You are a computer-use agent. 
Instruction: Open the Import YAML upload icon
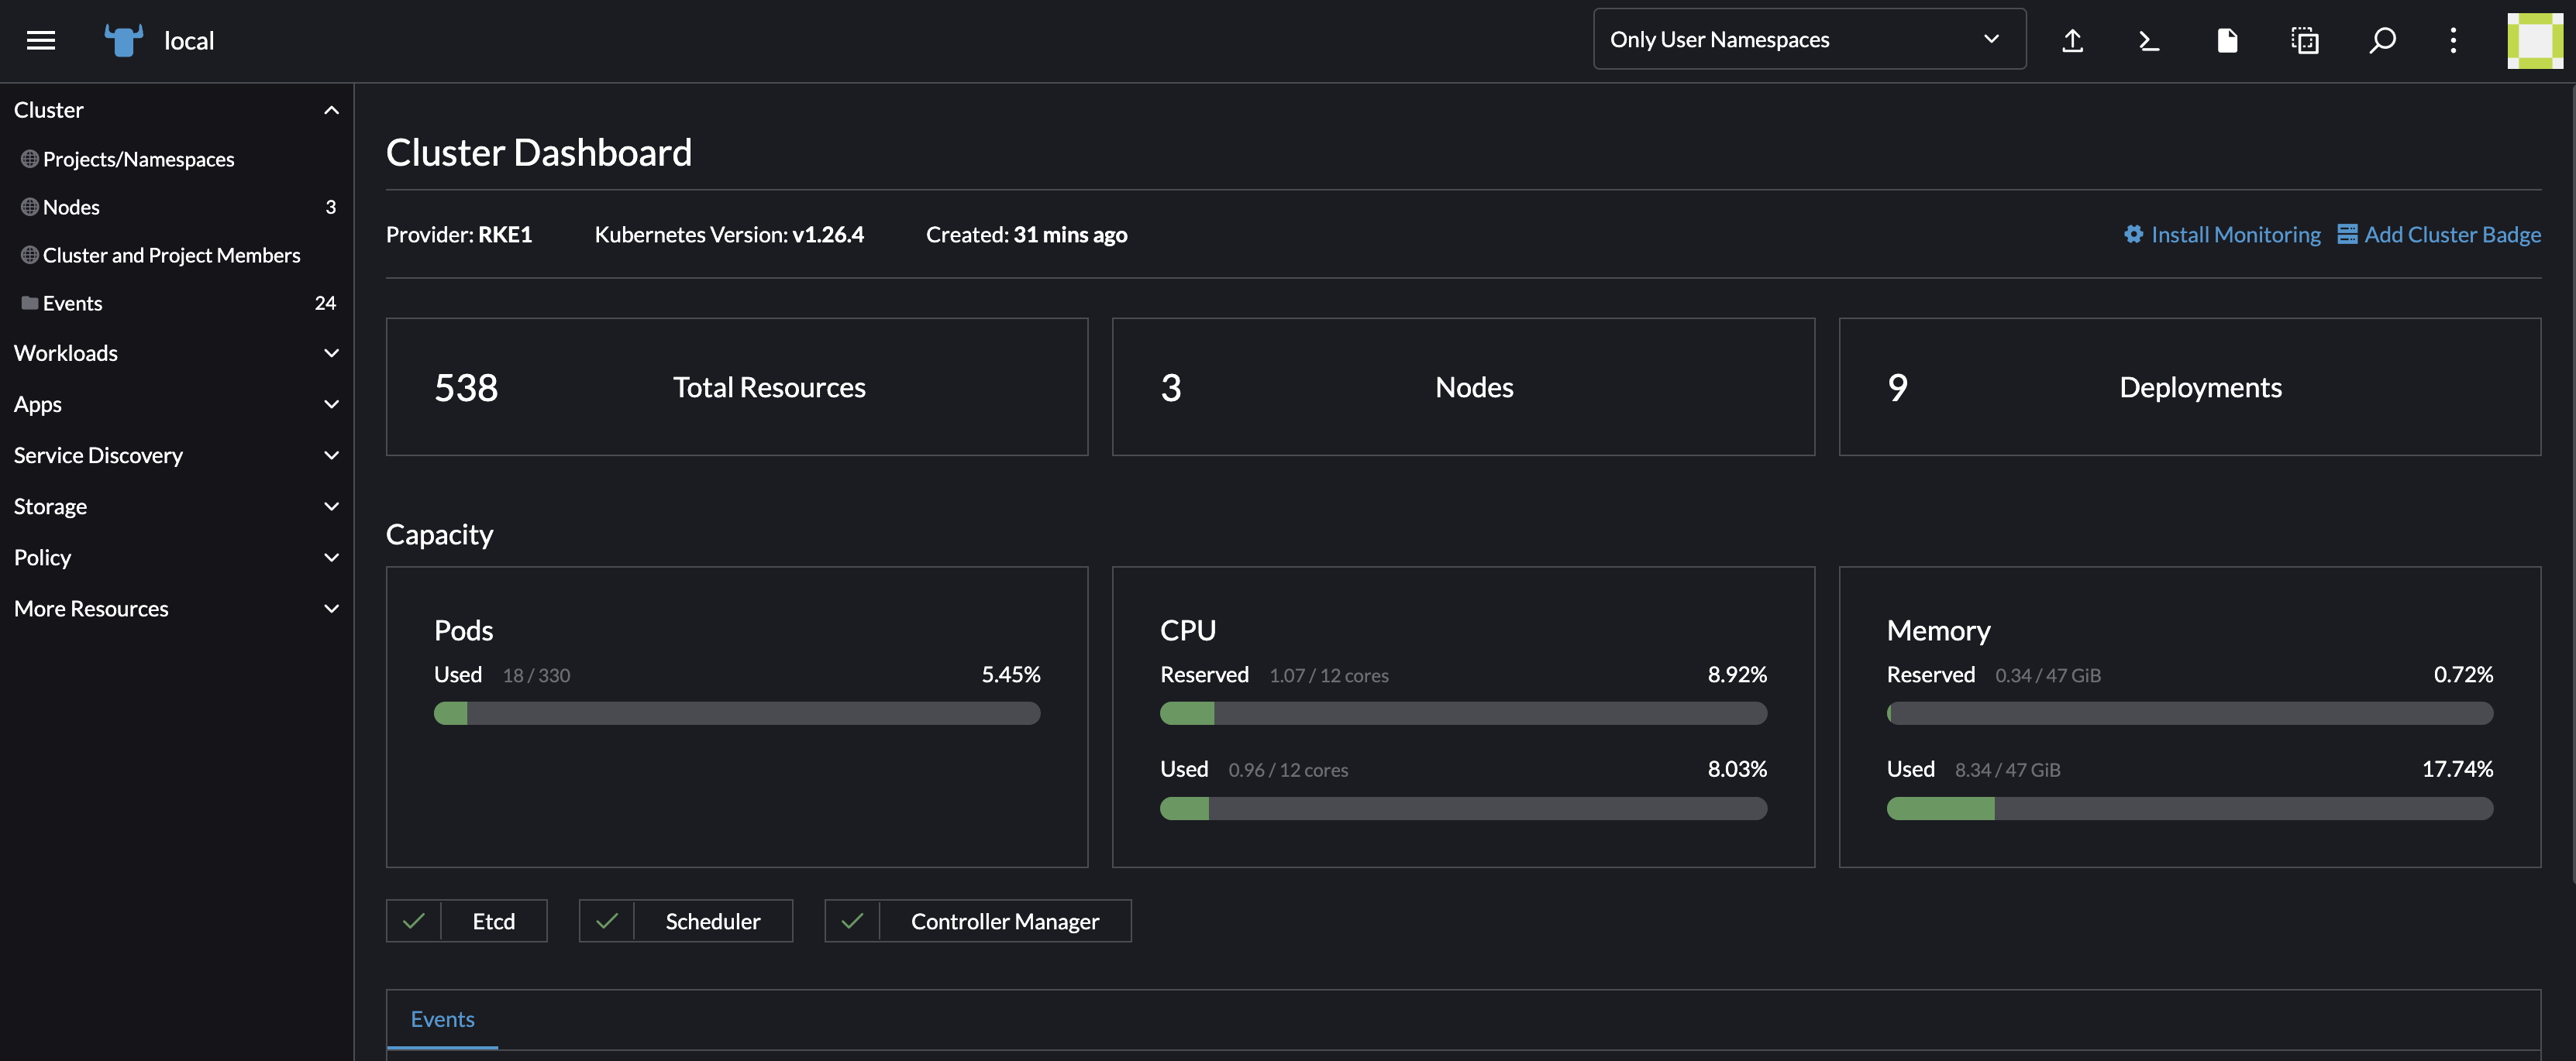(x=2073, y=40)
